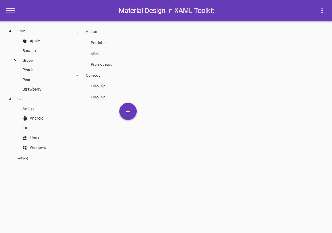332x233 pixels.
Task: Click the Android robot icon
Action: click(x=25, y=118)
